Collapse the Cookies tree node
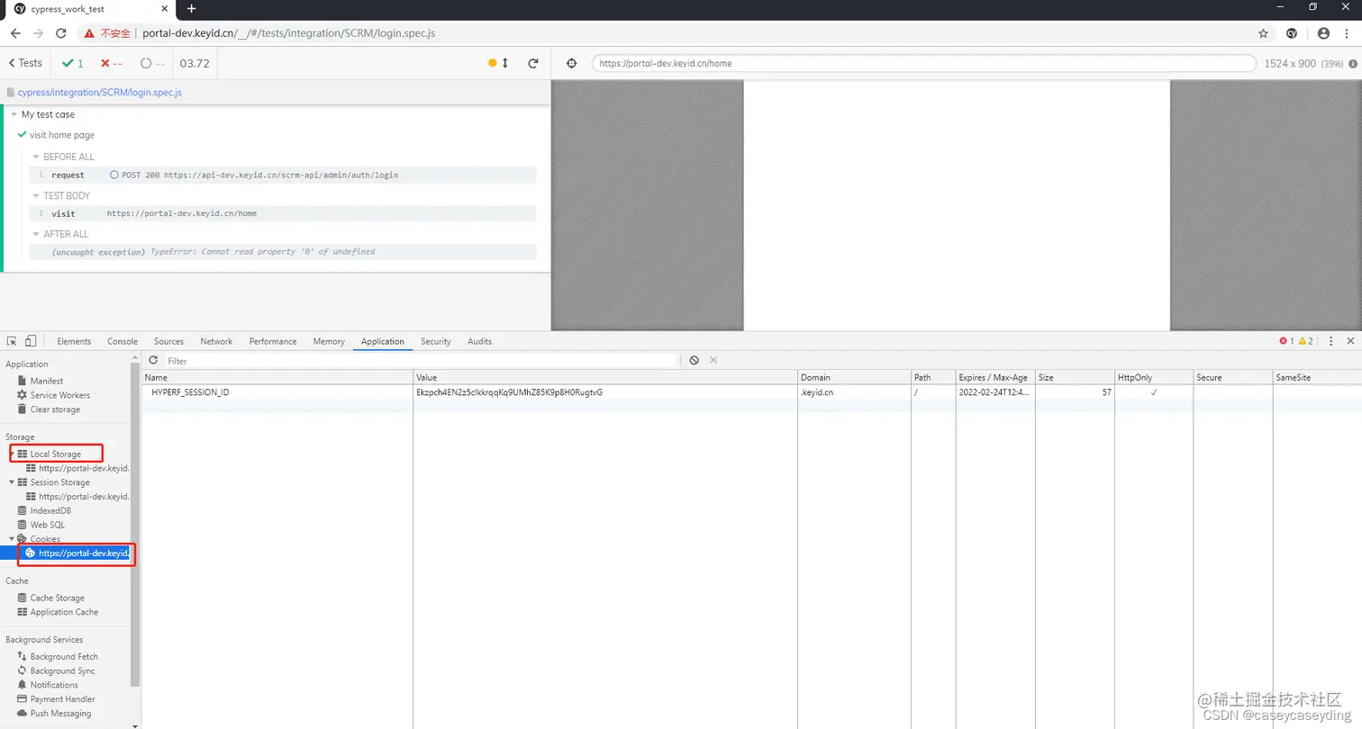 click(x=12, y=539)
